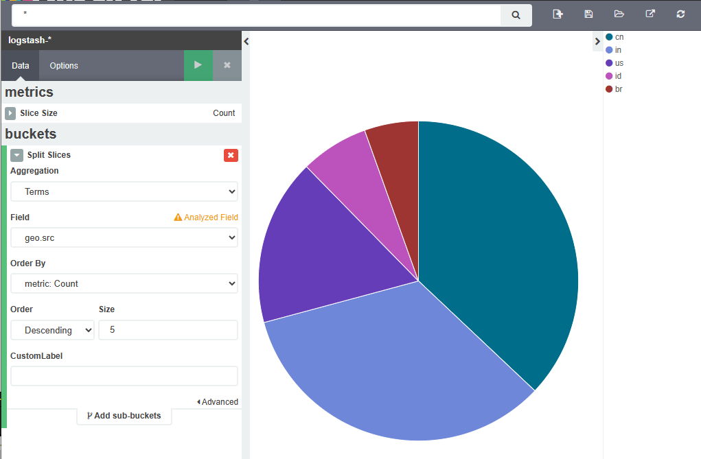Open the Order dropdown showing Descending
The image size is (701, 459).
tap(52, 330)
